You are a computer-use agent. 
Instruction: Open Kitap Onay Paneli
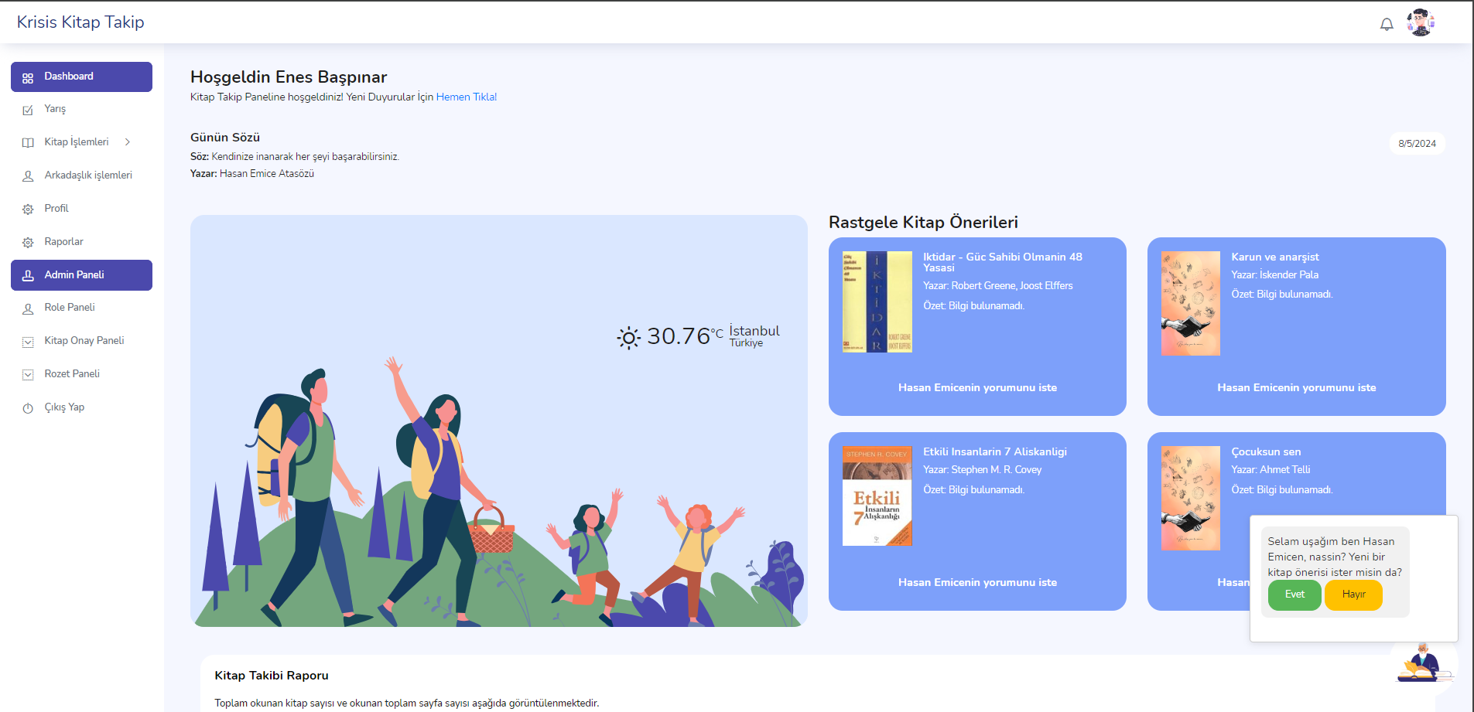pos(84,341)
